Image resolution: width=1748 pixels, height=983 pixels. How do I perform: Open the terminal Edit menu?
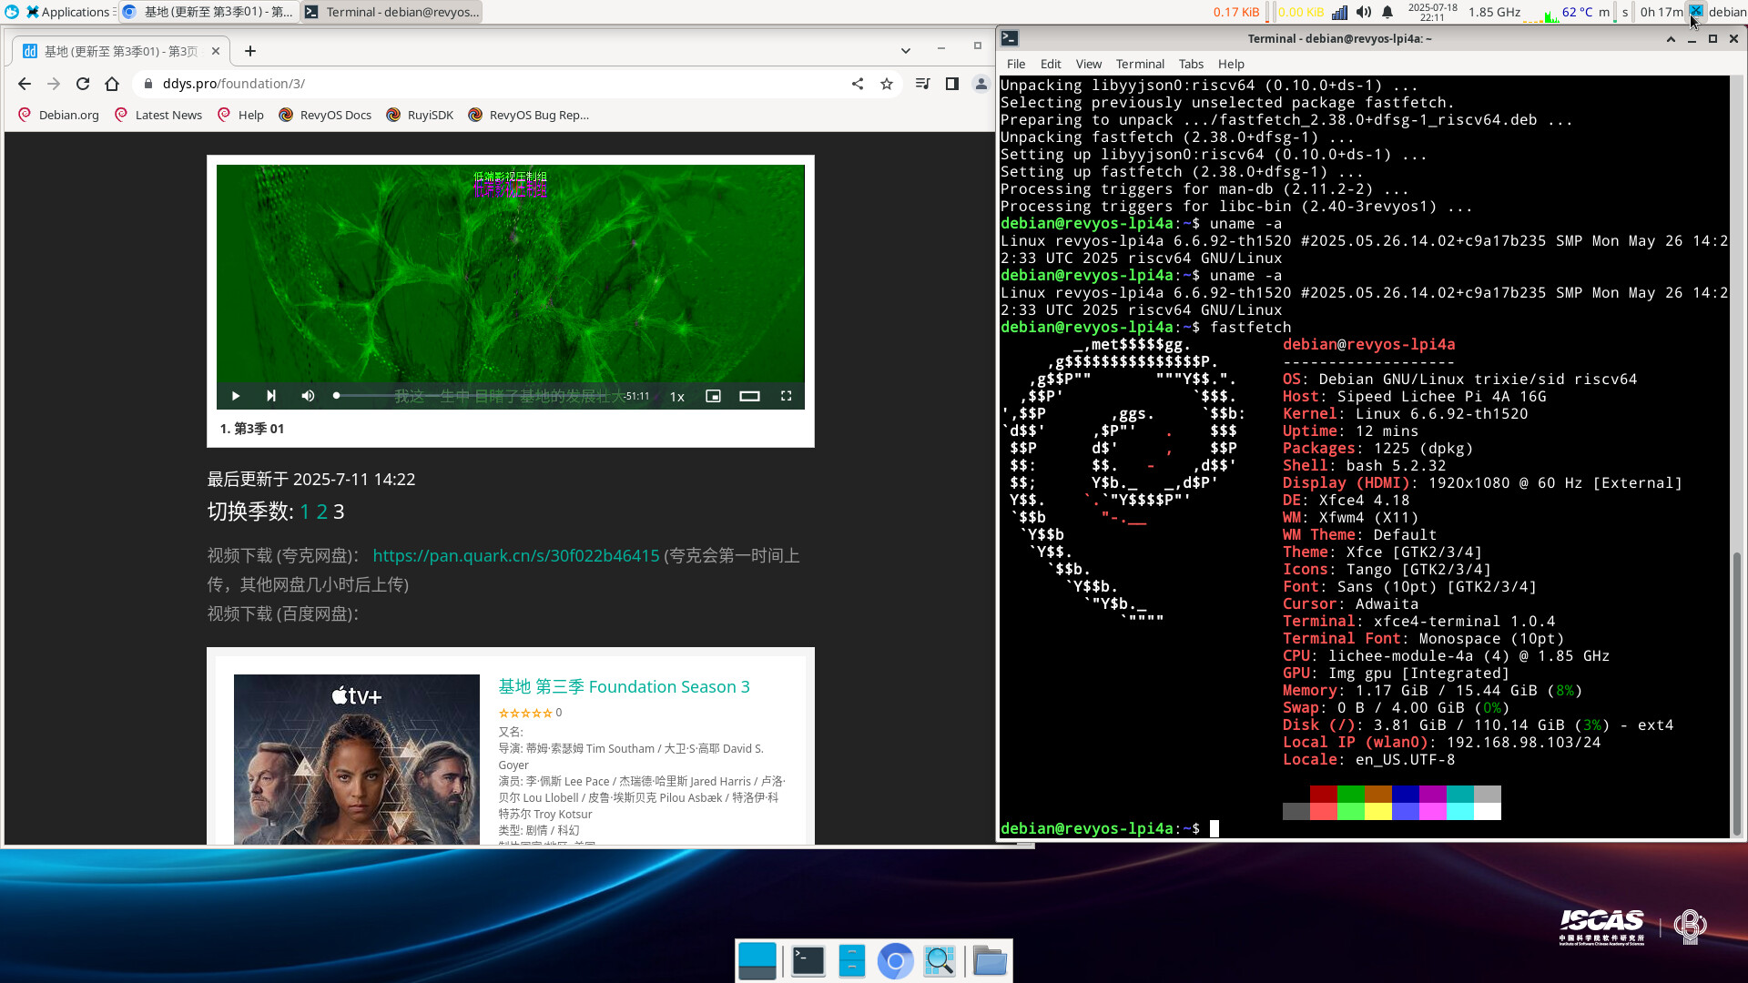pos(1051,64)
